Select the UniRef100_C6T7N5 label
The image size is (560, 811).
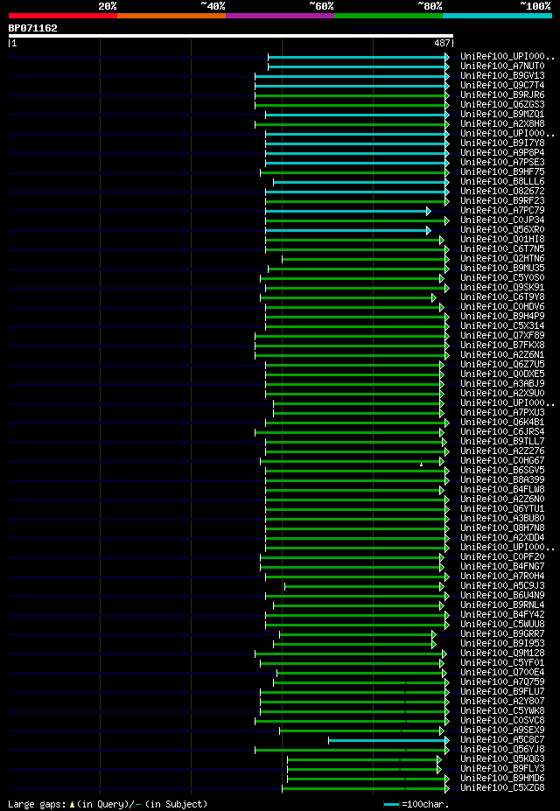pyautogui.click(x=502, y=249)
